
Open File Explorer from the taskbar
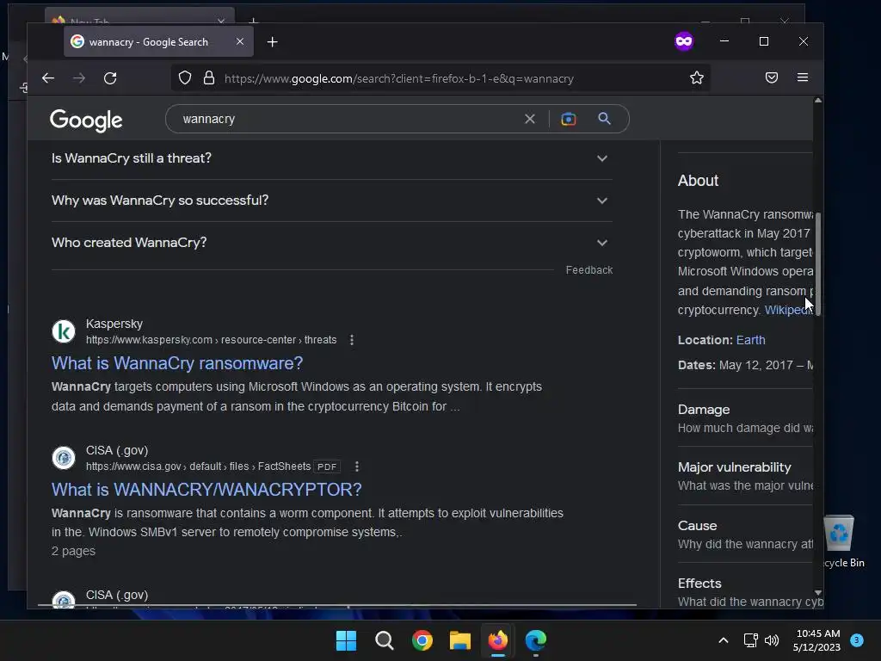point(460,640)
